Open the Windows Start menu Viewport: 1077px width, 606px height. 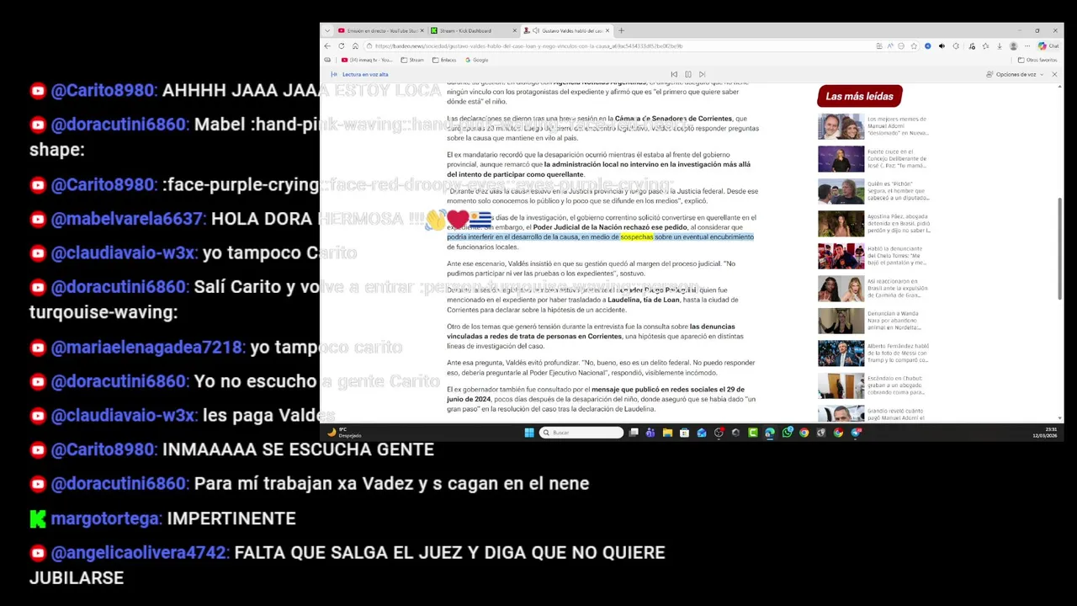(x=529, y=433)
